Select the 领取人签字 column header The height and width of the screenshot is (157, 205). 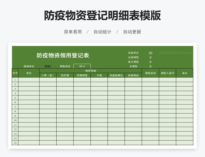(x=168, y=73)
